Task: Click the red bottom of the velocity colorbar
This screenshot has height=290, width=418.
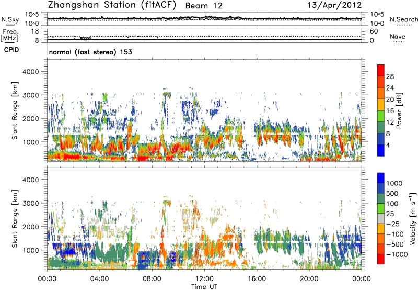Action: (381, 259)
